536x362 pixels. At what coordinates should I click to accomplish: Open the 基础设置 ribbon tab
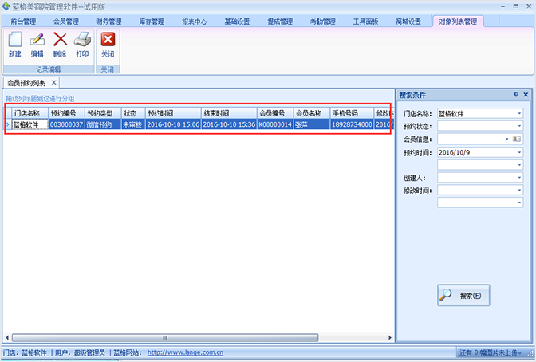(237, 22)
